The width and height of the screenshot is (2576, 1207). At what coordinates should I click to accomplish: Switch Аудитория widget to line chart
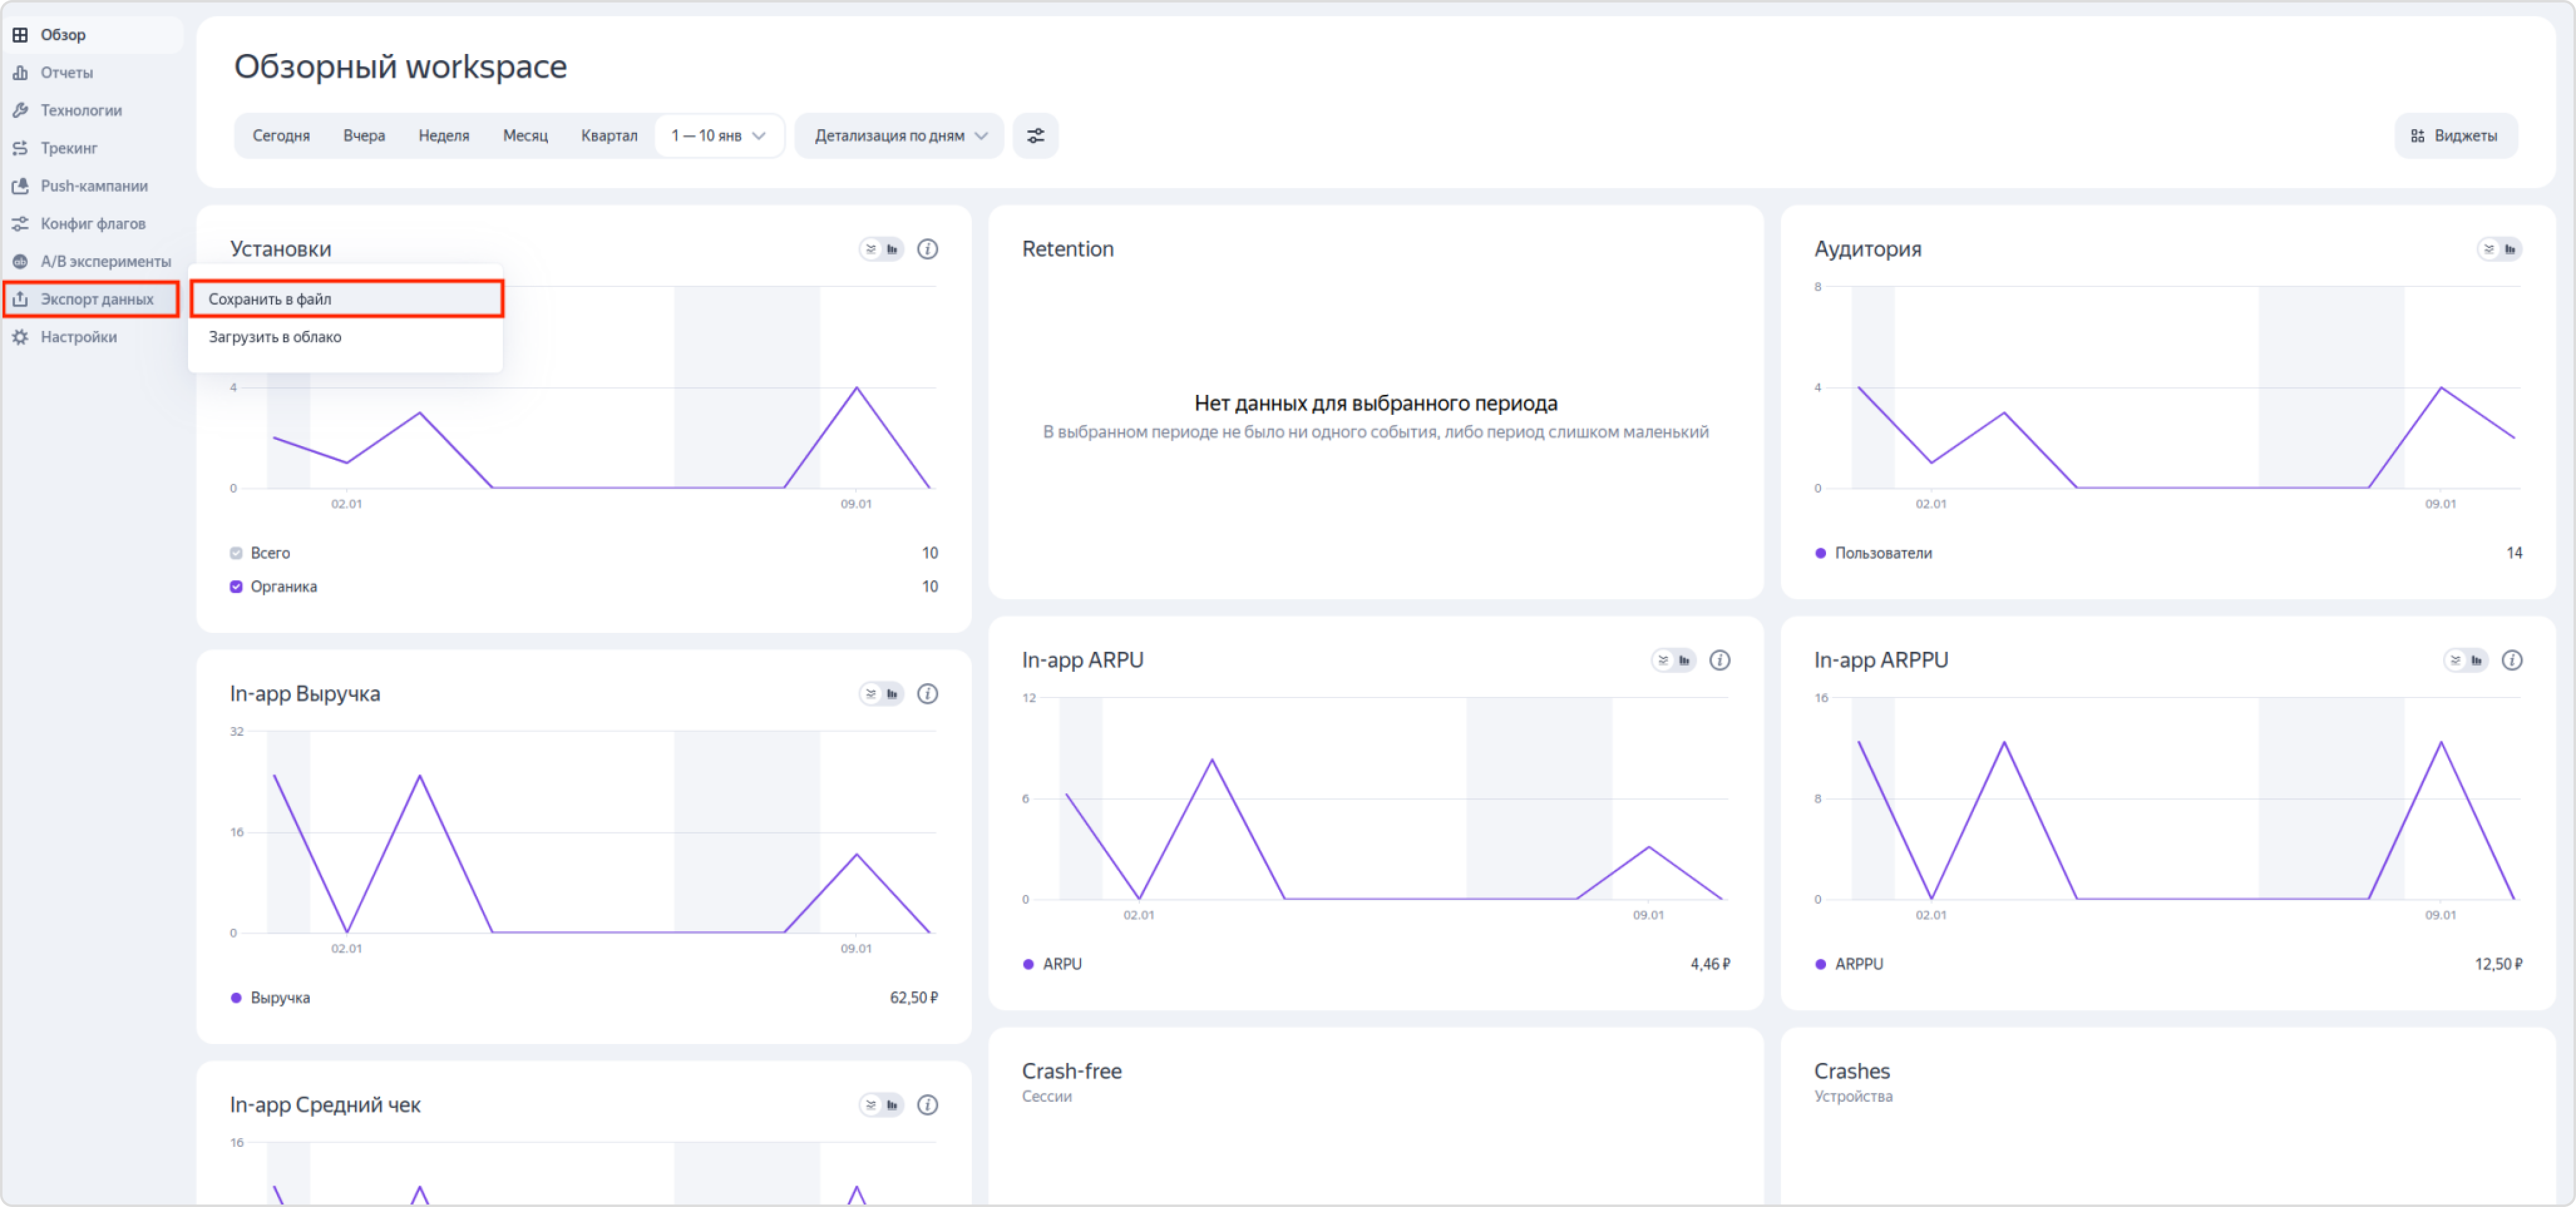(2489, 250)
